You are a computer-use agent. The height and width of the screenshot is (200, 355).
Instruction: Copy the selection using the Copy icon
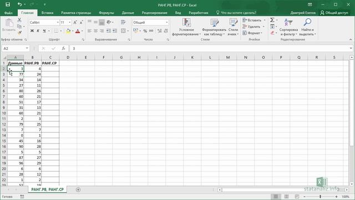[19, 27]
